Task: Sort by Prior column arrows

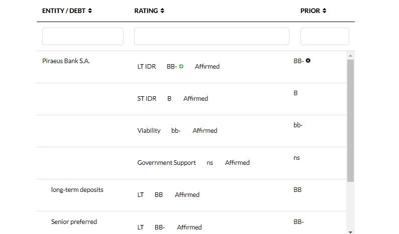Action: tap(324, 11)
